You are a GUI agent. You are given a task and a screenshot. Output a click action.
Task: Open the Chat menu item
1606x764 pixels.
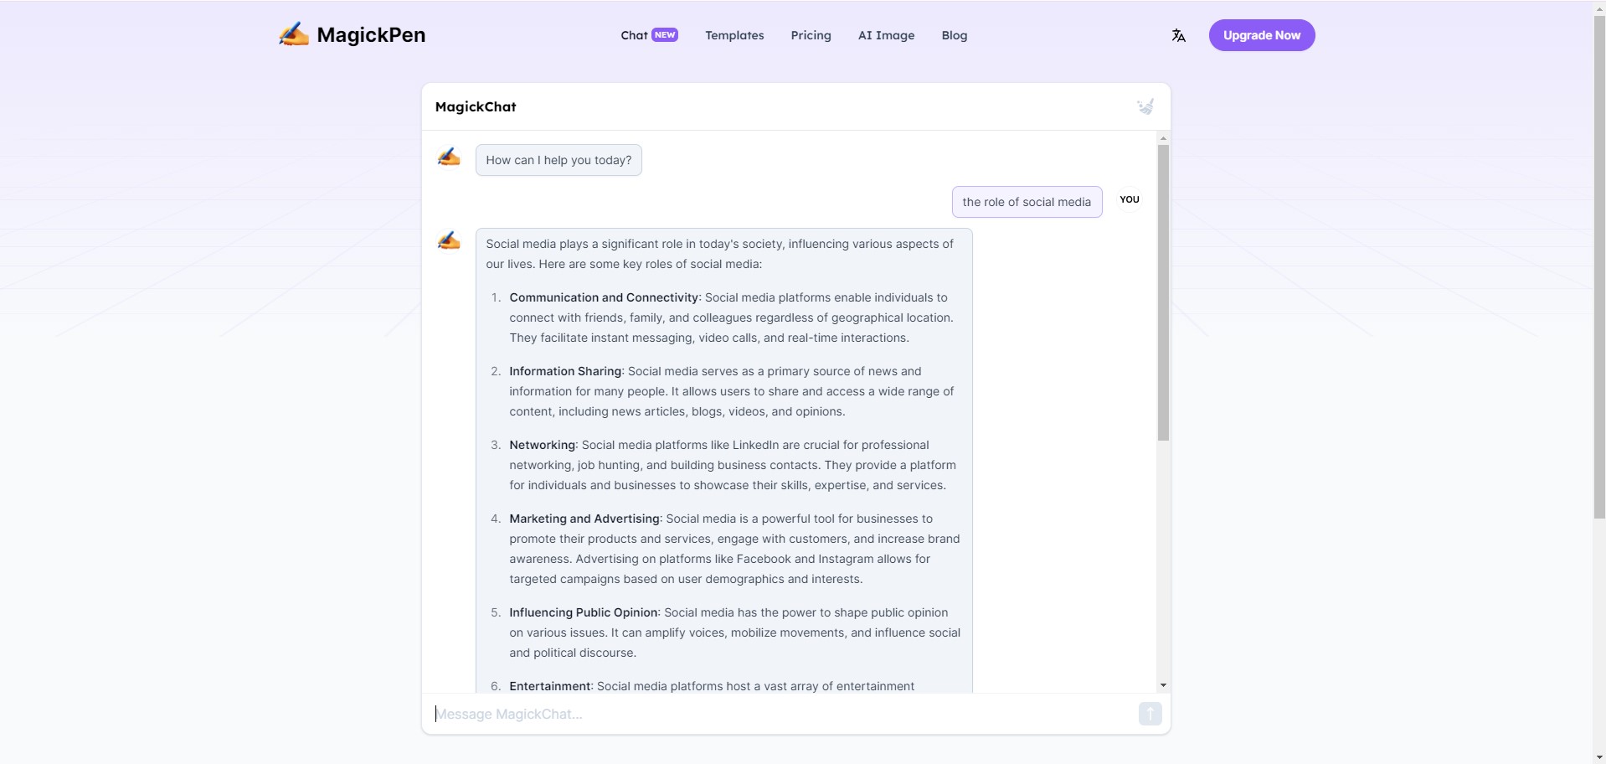(x=634, y=35)
